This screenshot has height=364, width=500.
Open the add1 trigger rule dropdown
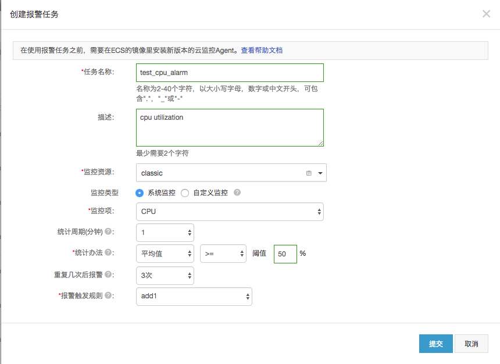(x=194, y=296)
